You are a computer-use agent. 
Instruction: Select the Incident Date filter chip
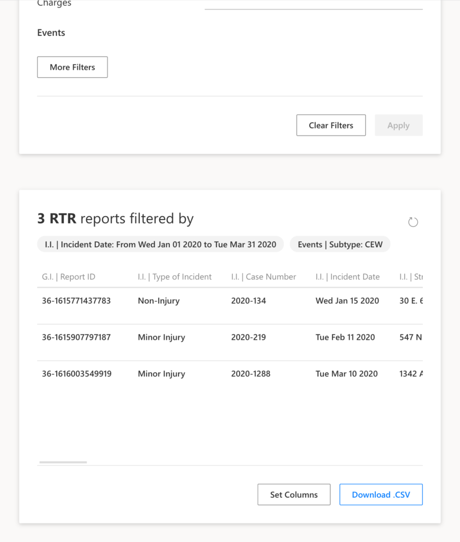coord(160,244)
